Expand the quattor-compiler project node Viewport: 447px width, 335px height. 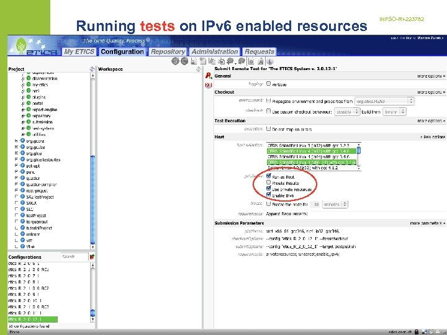(x=16, y=184)
